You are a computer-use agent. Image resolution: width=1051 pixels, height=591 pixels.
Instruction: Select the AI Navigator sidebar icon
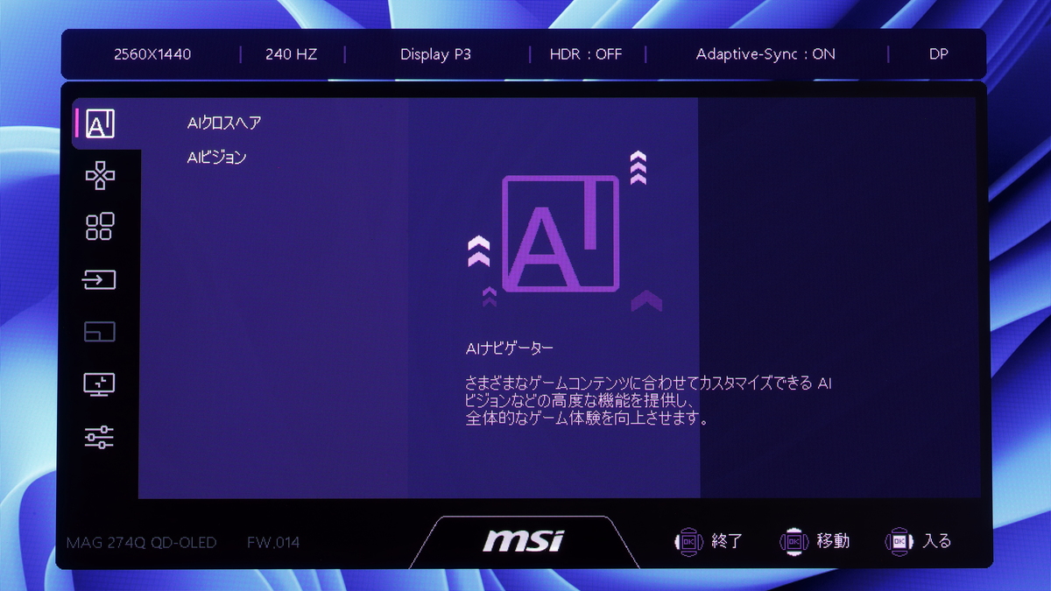tap(100, 124)
